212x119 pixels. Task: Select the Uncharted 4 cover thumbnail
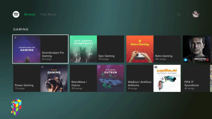pos(196,49)
